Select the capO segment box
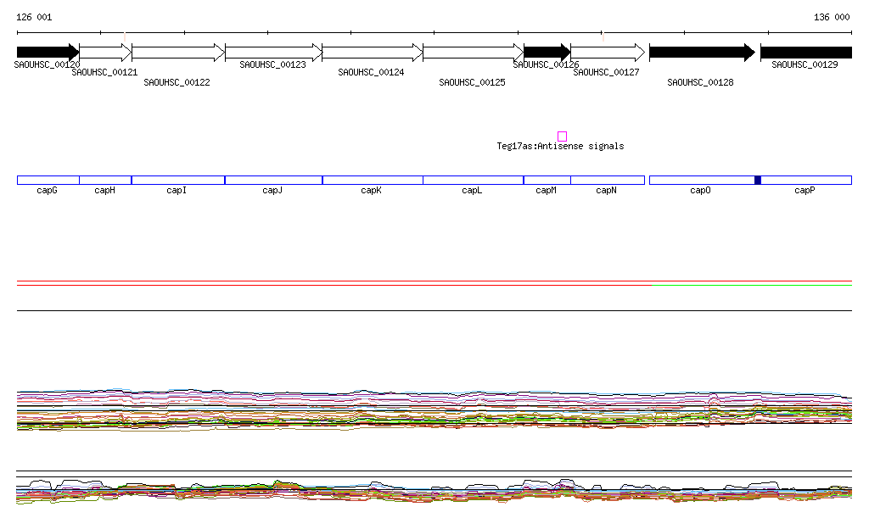The height and width of the screenshot is (518, 869). [x=701, y=180]
